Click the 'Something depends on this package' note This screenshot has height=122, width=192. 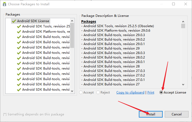pos(34,114)
